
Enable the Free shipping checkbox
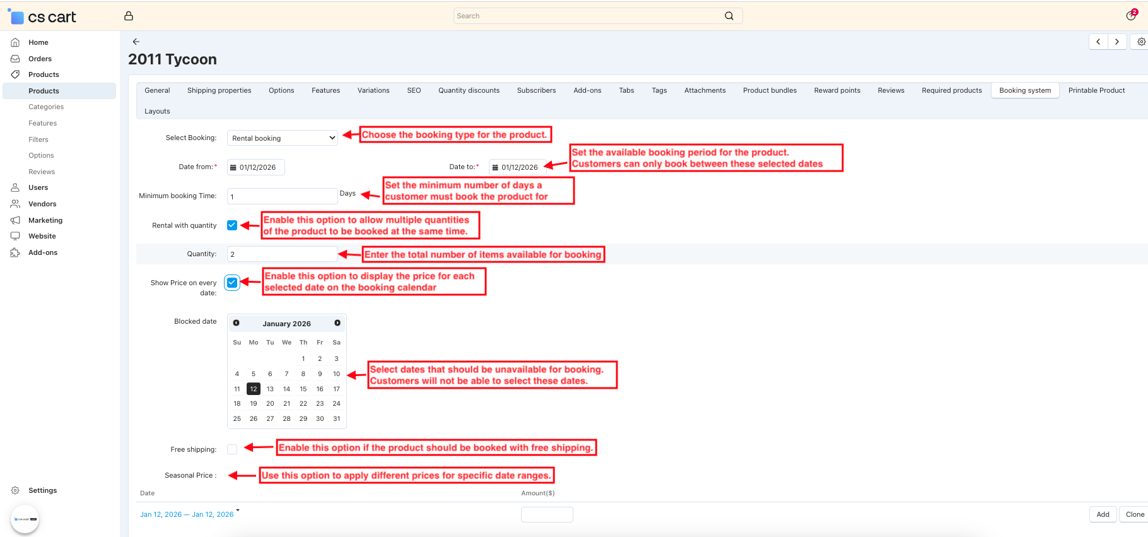click(232, 449)
